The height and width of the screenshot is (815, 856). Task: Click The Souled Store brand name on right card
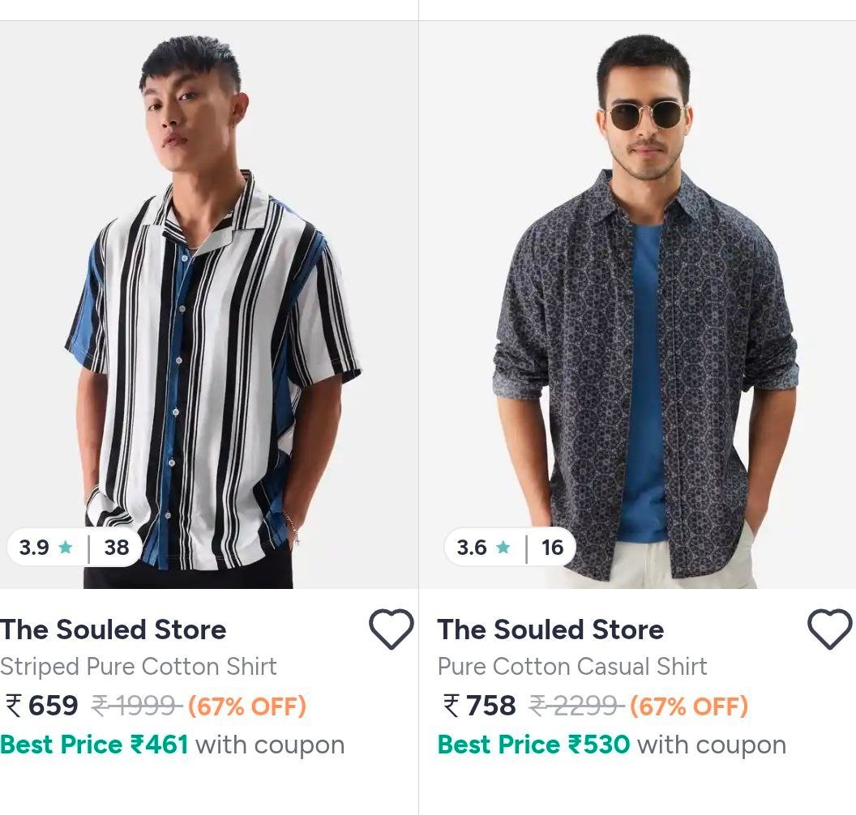coord(550,629)
